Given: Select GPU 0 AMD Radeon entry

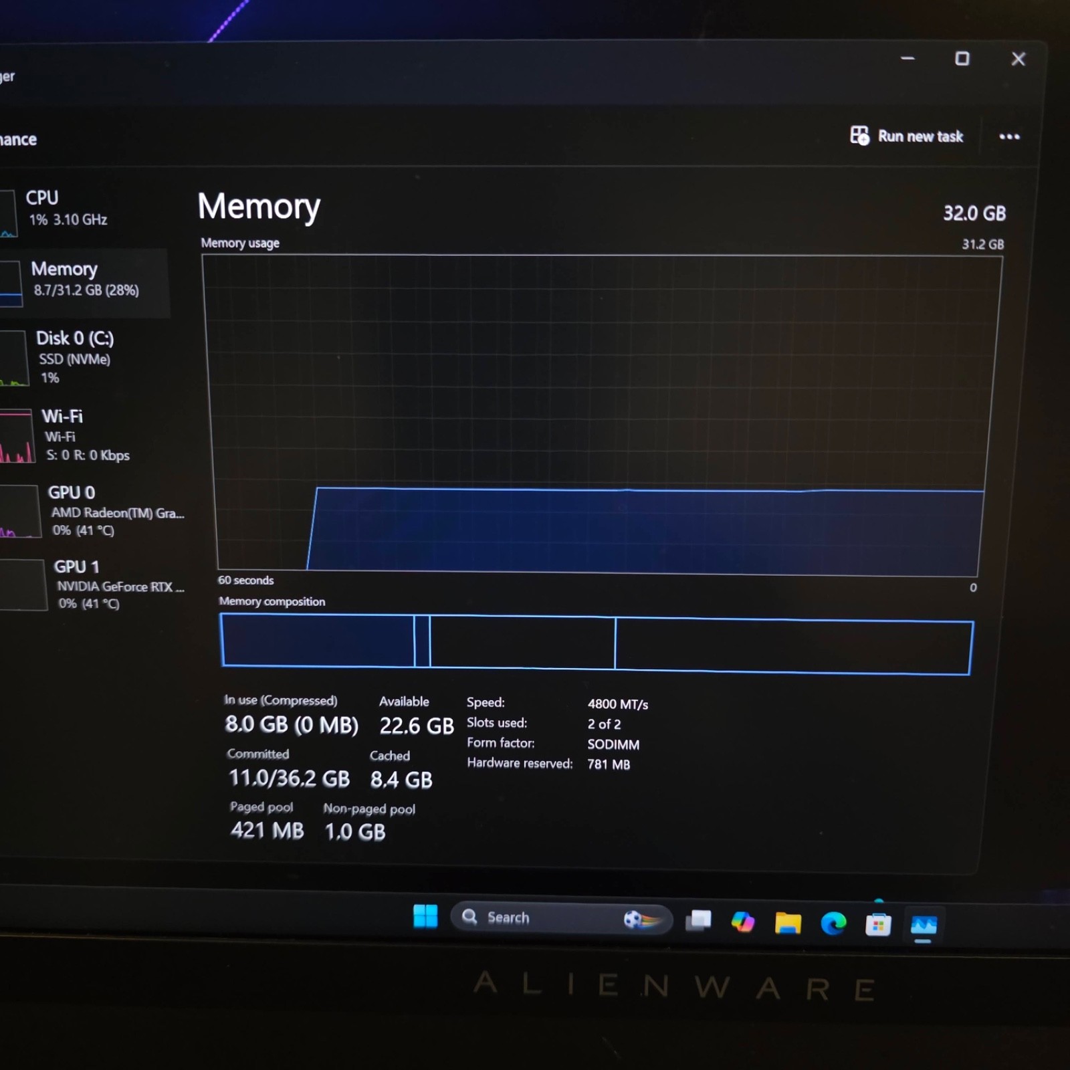Looking at the screenshot, I should pyautogui.click(x=94, y=511).
